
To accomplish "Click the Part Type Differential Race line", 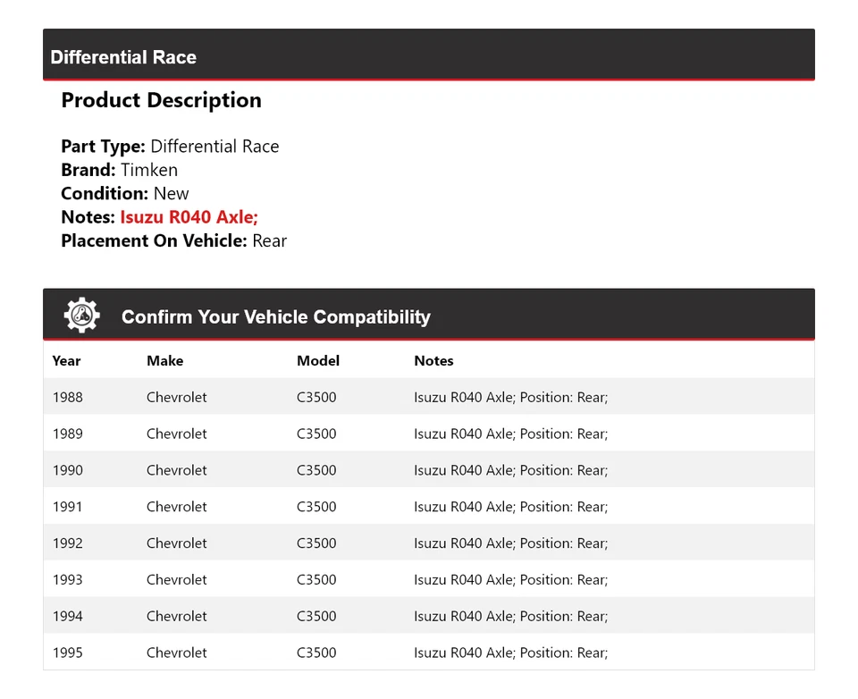I will click(170, 147).
